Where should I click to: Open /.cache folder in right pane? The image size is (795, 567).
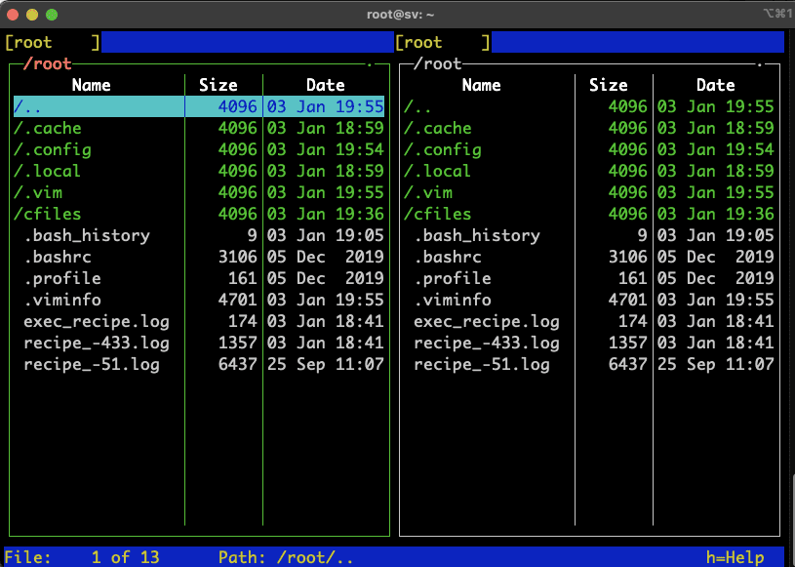coord(589,128)
